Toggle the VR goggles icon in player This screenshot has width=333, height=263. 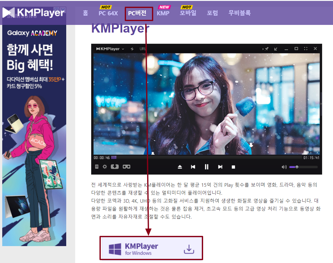pos(127,167)
